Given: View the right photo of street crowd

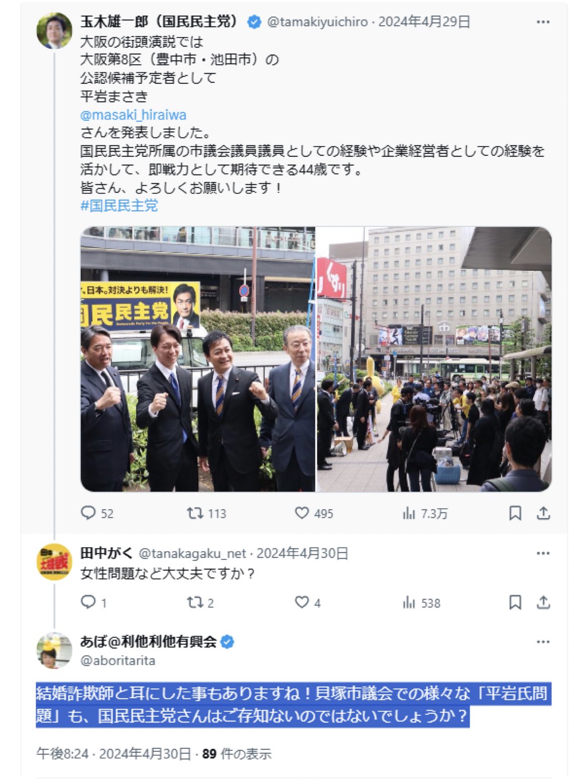Looking at the screenshot, I should 434,359.
